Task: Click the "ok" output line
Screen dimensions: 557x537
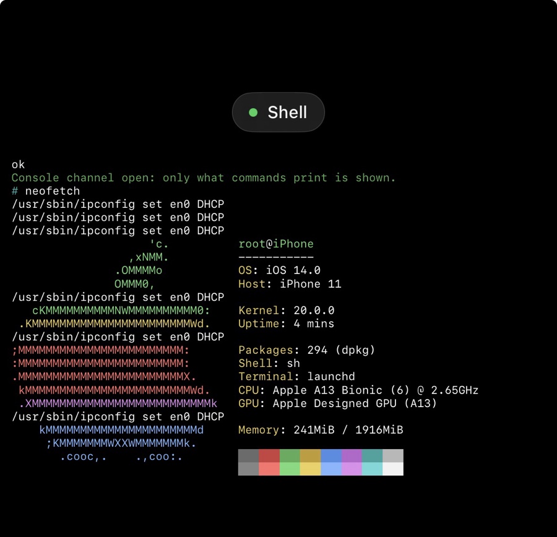Action: click(18, 165)
